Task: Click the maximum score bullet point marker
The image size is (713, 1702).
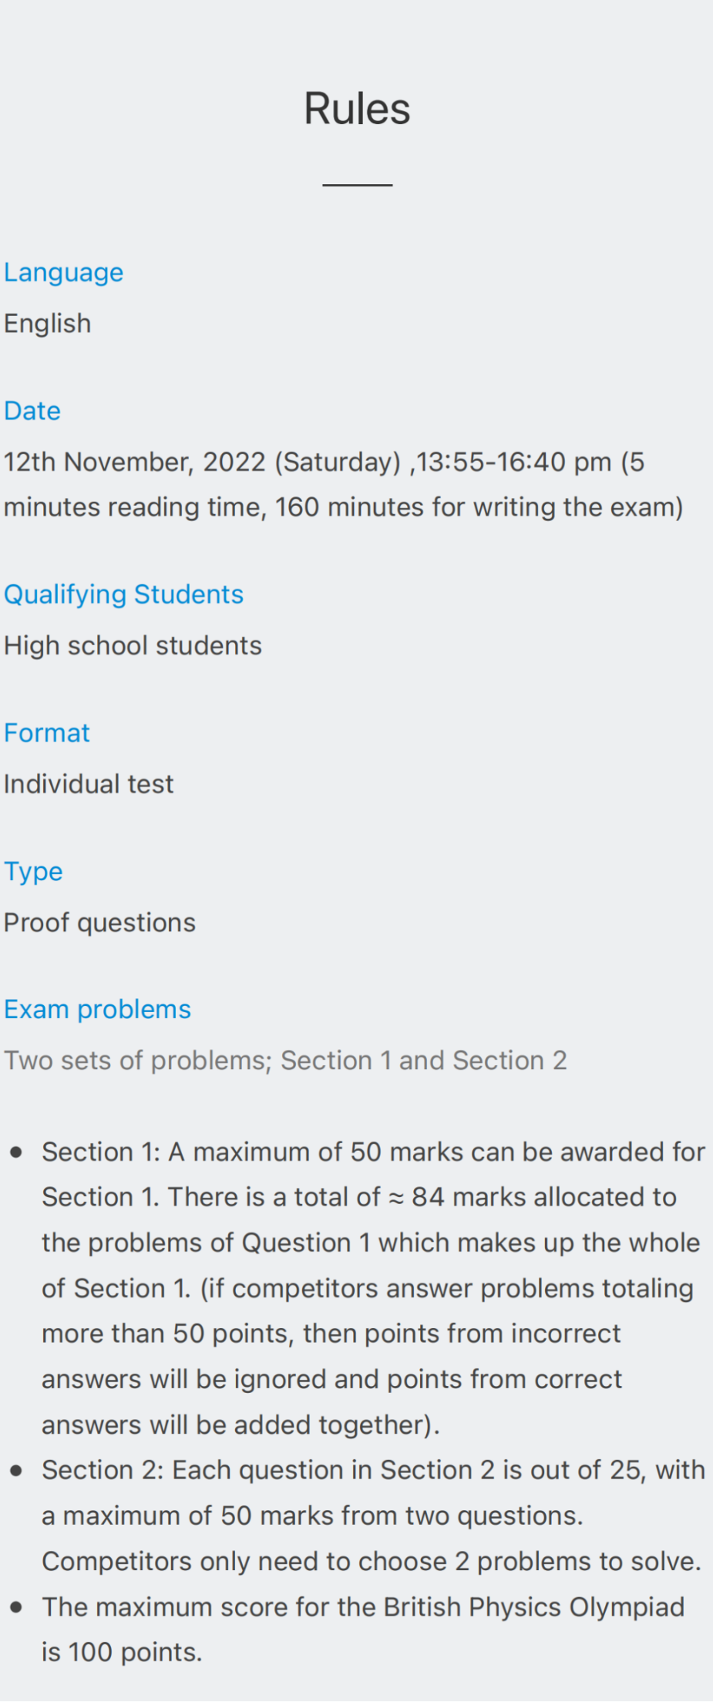Action: [16, 1608]
